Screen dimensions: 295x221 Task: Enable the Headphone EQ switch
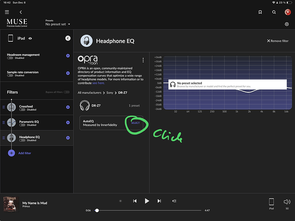(22, 141)
